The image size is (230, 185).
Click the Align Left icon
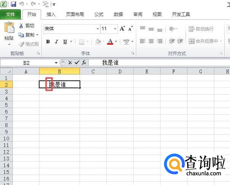point(142,41)
